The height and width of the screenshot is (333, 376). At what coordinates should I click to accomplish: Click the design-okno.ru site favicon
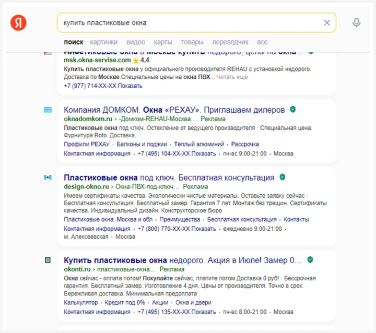click(x=48, y=177)
